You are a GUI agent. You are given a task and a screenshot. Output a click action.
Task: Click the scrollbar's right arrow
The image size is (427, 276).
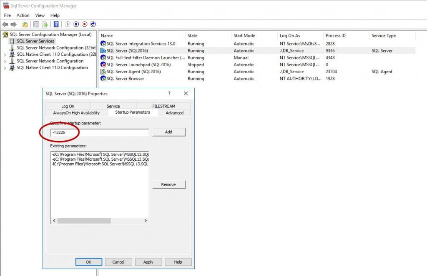coord(146,221)
